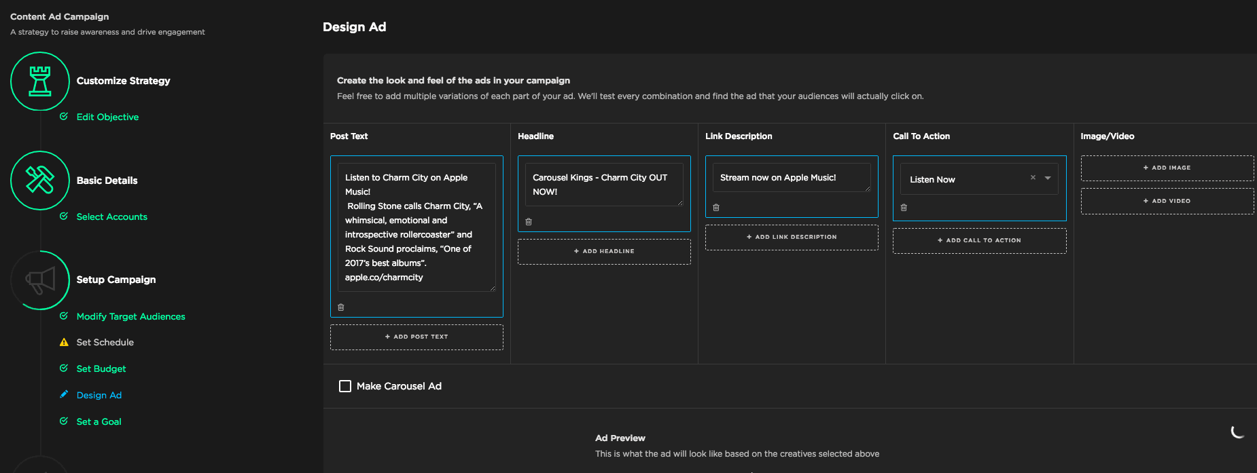The height and width of the screenshot is (473, 1257).
Task: Open the Set a Goal step
Action: 99,421
